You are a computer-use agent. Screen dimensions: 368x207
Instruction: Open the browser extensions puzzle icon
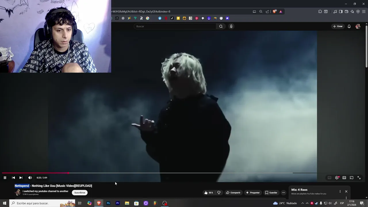click(320, 11)
